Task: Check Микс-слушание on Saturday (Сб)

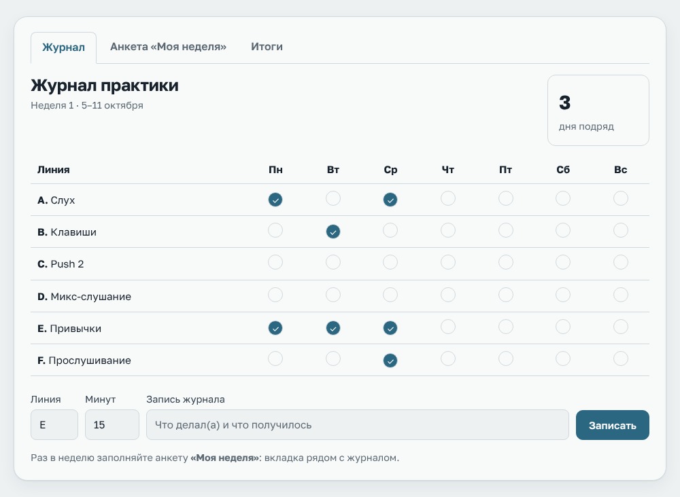Action: [x=563, y=295]
